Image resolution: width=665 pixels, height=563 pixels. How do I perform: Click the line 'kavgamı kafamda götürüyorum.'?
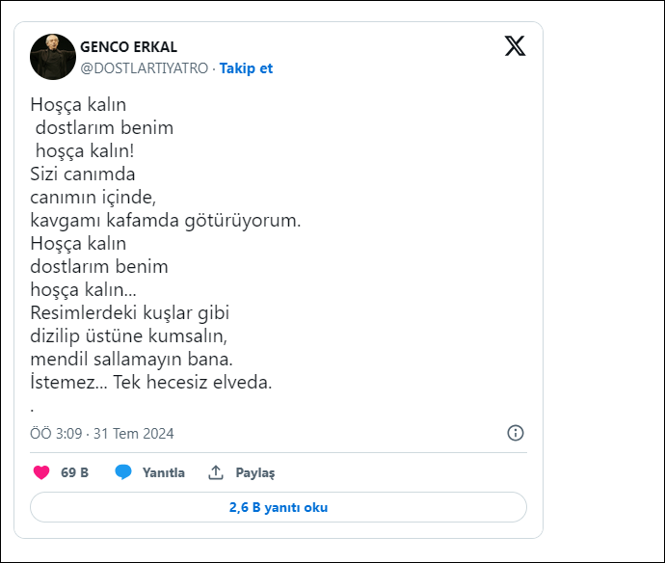[x=166, y=220]
